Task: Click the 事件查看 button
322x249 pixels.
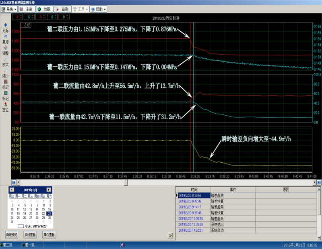Action: (x=49, y=234)
